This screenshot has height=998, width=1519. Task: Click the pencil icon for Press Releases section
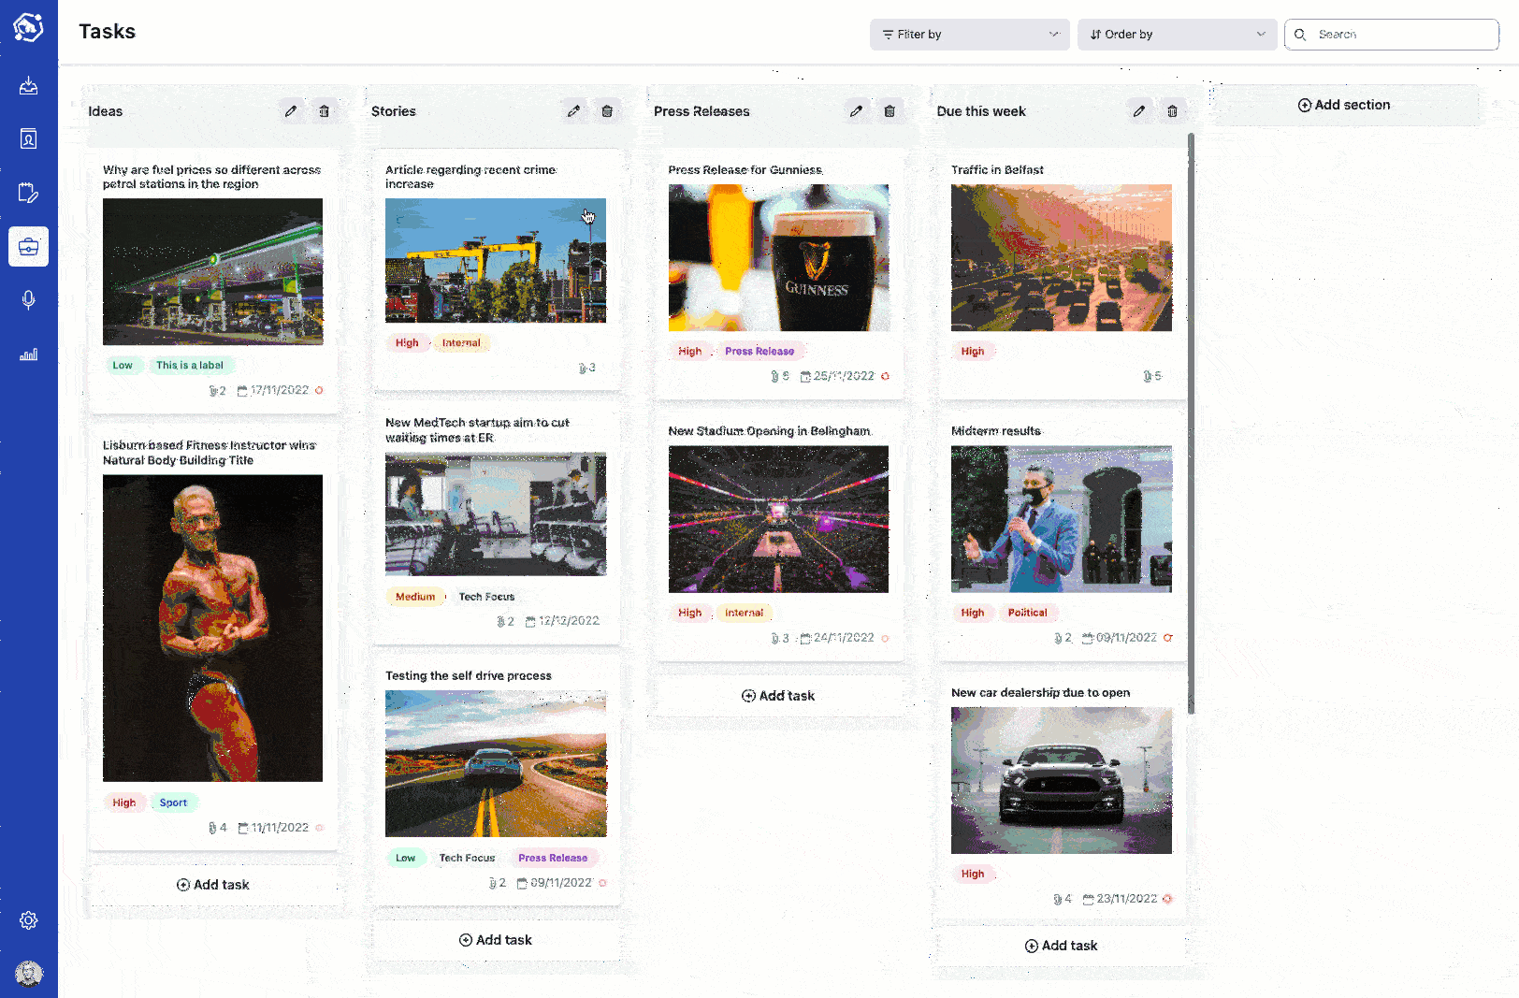point(856,111)
